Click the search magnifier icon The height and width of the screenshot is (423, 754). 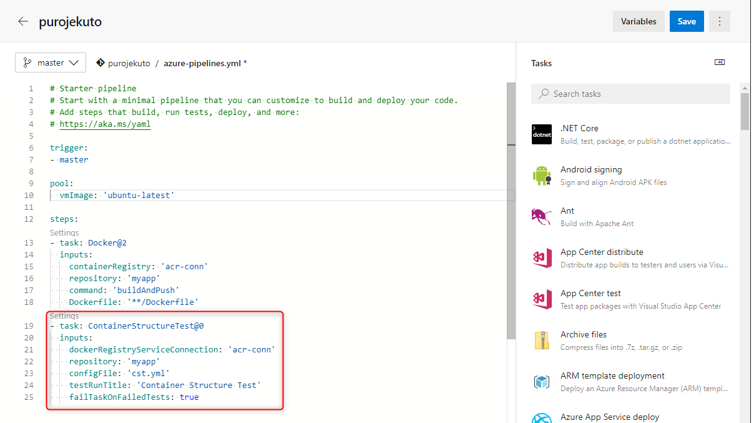543,94
